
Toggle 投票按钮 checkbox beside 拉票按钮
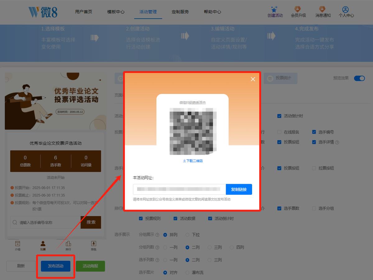pyautogui.click(x=279, y=168)
